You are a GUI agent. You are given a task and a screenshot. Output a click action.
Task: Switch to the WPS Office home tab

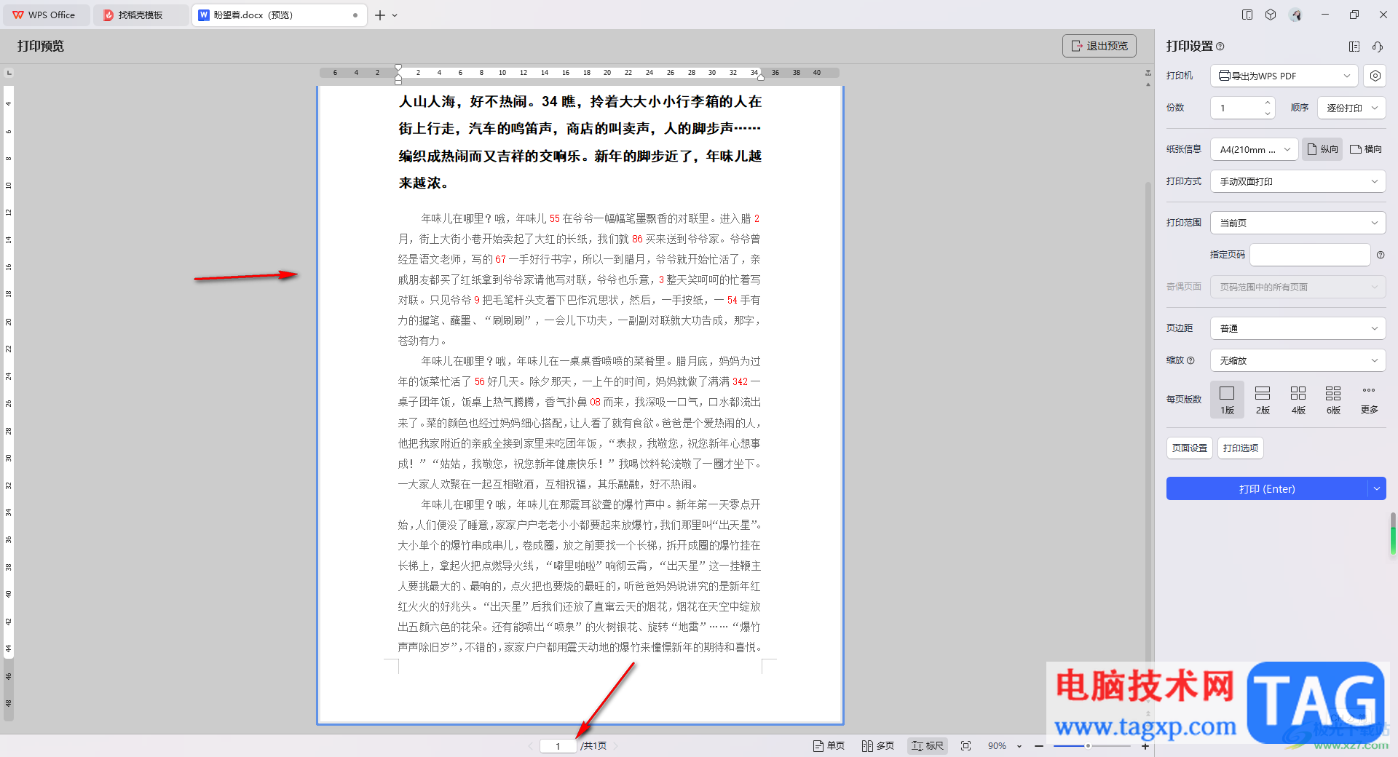[45, 15]
